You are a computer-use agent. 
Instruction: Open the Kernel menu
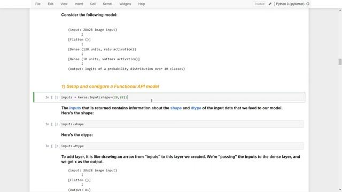click(107, 4)
